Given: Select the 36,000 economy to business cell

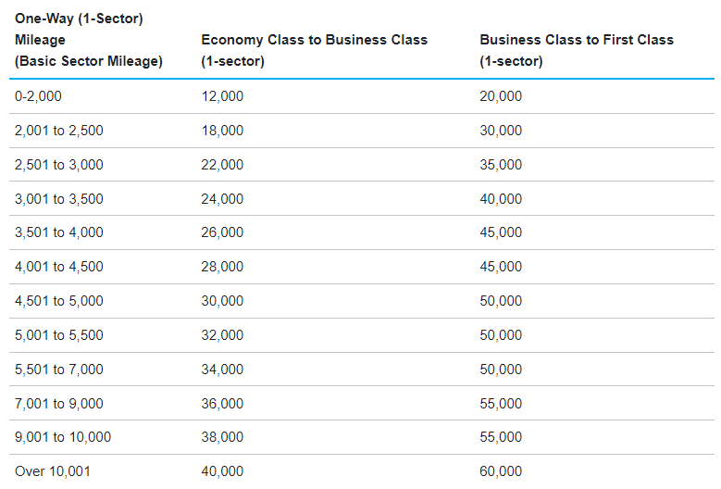Looking at the screenshot, I should 222,404.
